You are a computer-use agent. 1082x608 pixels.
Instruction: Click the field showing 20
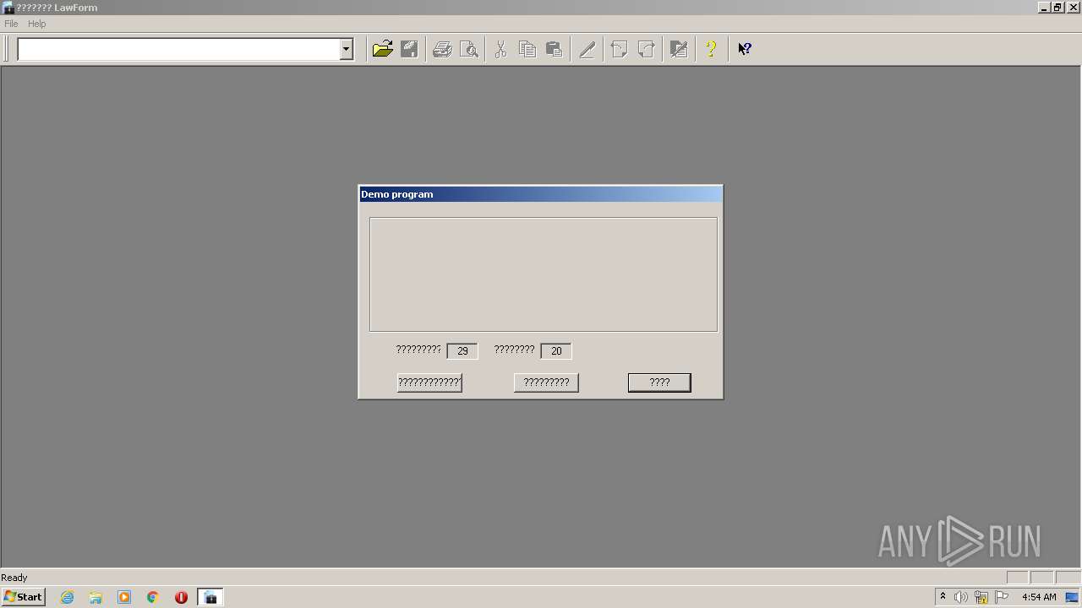(x=556, y=350)
